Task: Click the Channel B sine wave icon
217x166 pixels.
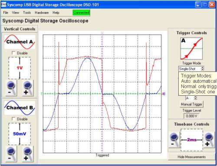Action: click(20, 108)
